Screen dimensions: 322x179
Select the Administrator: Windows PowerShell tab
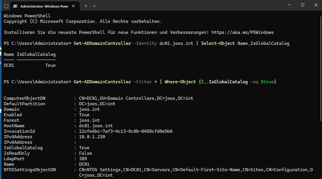coord(44,6)
